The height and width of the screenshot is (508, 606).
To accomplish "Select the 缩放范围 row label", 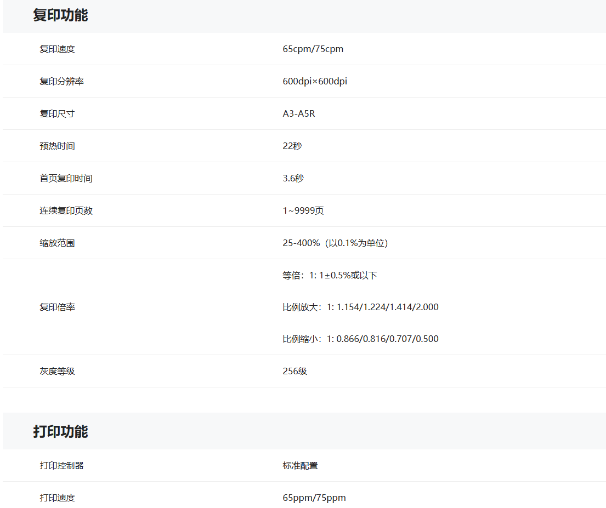I will (57, 243).
